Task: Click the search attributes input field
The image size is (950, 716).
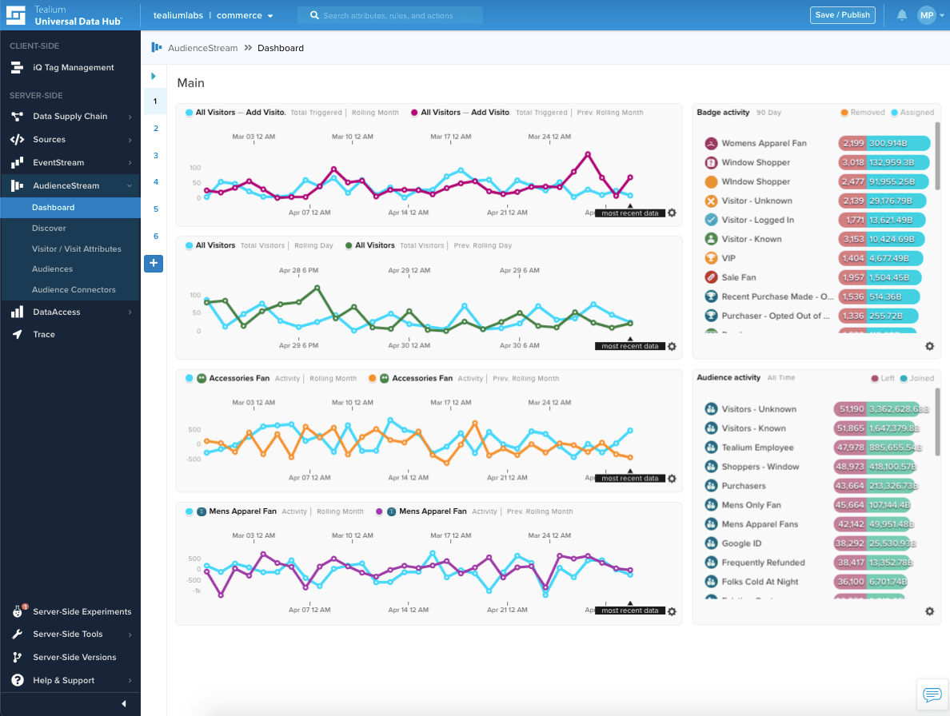Action: pos(389,14)
